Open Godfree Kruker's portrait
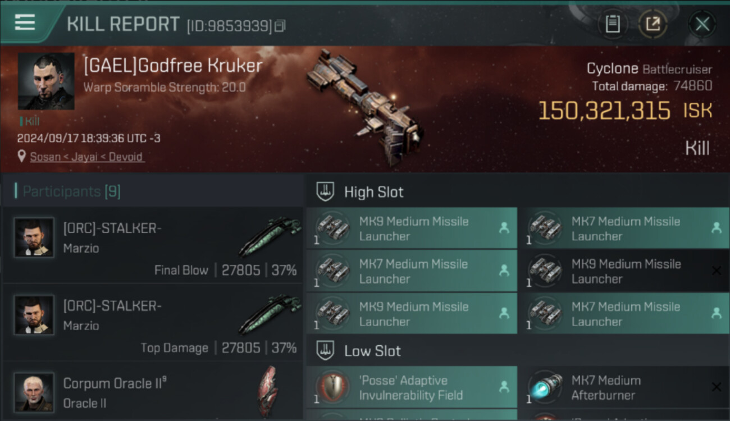This screenshot has height=421, width=730. click(46, 81)
